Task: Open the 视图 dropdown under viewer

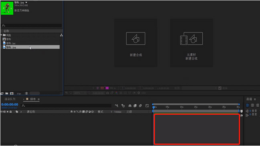Action: [x=199, y=88]
